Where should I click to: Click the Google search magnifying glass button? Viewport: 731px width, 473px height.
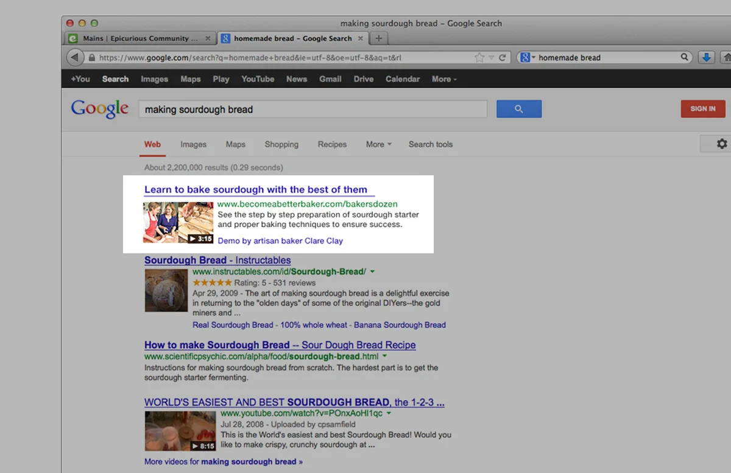[x=518, y=108]
